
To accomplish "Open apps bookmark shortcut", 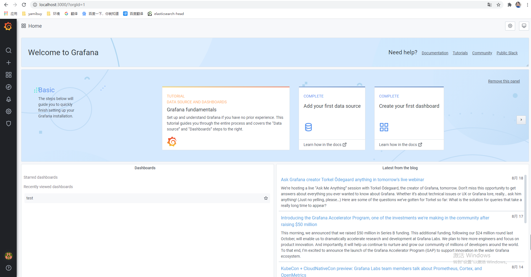I will coord(11,14).
